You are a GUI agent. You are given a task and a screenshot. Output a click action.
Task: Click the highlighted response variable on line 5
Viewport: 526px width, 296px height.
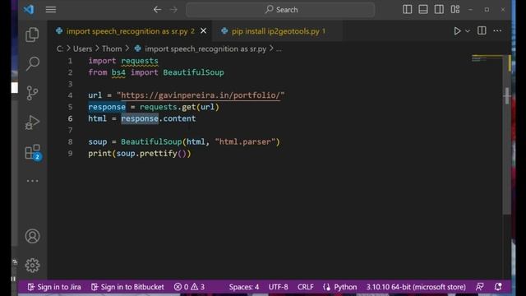coord(107,107)
